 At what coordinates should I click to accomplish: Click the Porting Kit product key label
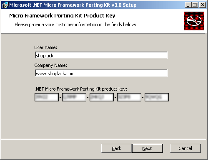[81, 89]
